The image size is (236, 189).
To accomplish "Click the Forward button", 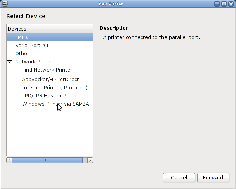I will click(x=213, y=178).
